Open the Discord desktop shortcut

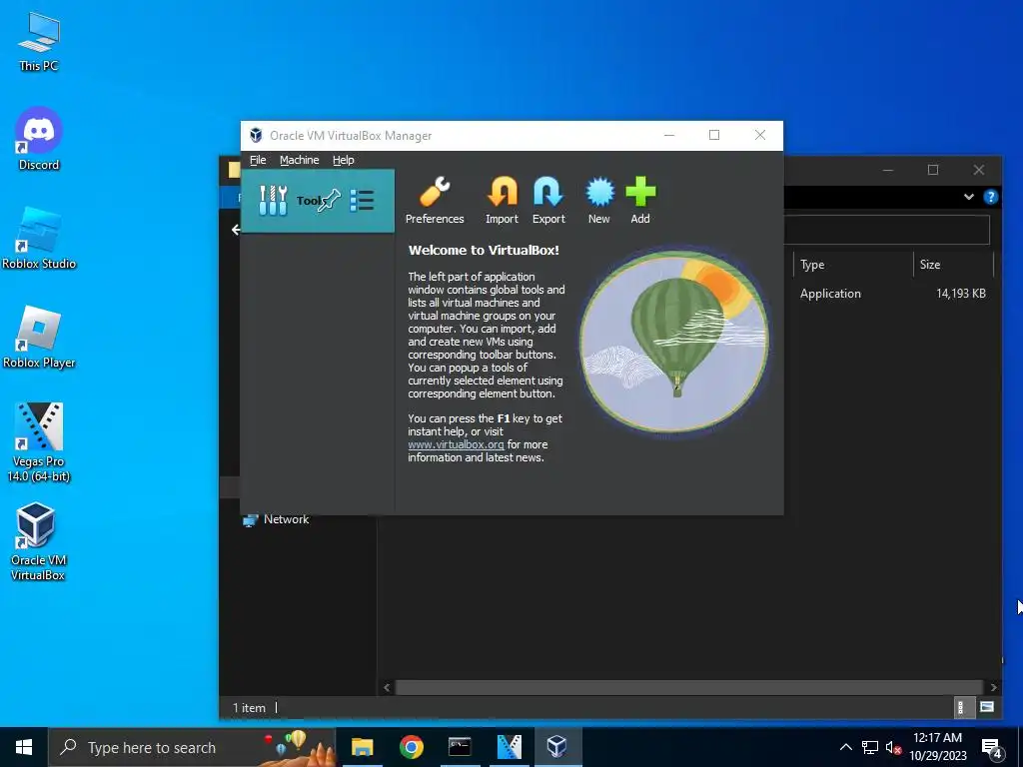point(39,139)
